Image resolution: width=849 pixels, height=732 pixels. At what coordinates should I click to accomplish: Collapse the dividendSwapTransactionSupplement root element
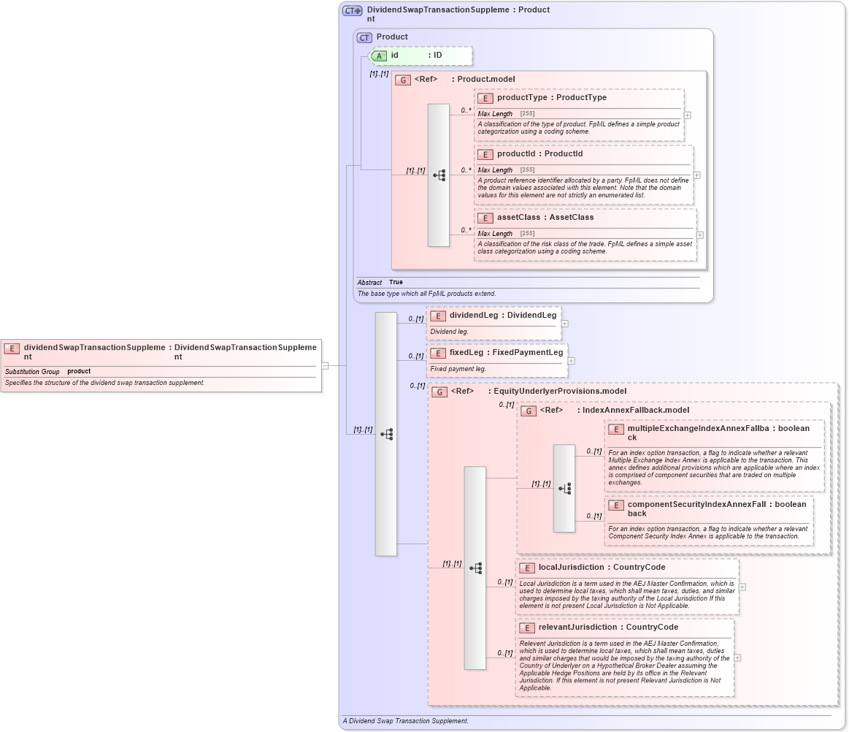point(325,366)
